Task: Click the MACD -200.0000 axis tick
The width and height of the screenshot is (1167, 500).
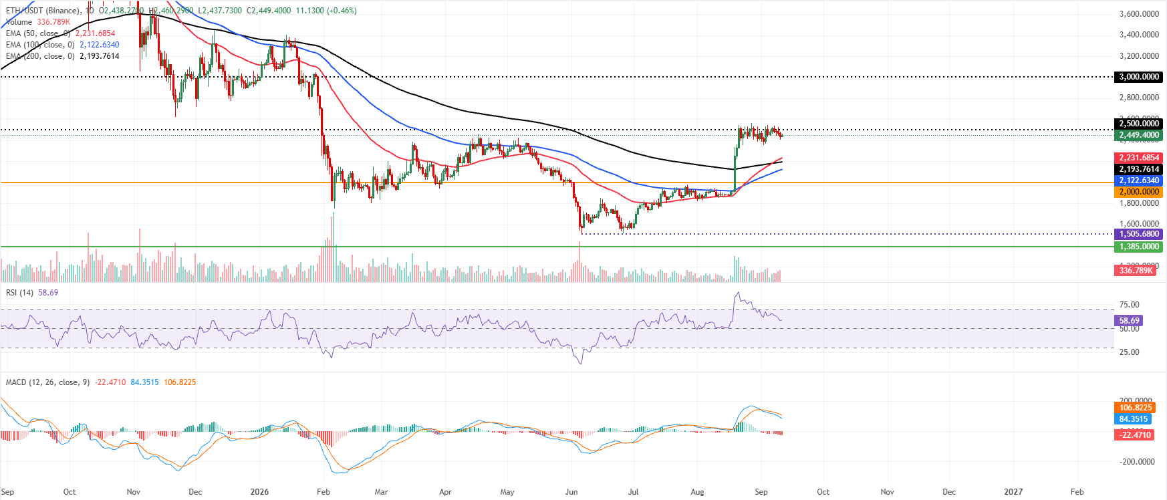Action: coord(1137,462)
